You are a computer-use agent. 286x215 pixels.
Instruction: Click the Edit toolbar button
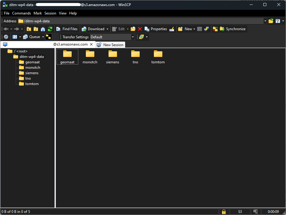(x=119, y=29)
